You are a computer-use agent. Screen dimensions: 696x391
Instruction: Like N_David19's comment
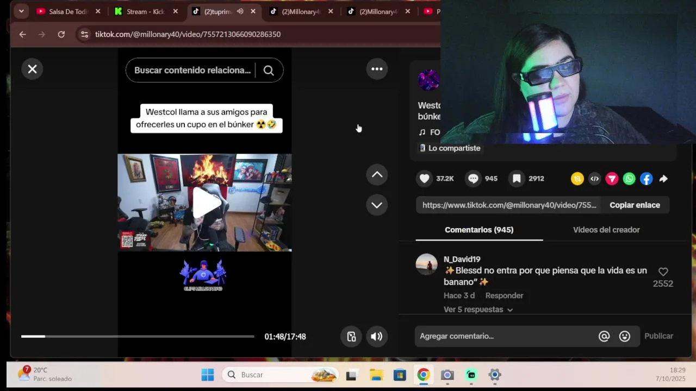pos(663,272)
